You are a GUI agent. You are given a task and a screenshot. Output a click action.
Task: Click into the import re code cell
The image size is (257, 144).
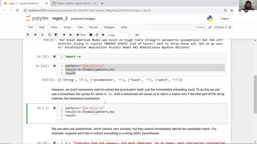[141, 56]
